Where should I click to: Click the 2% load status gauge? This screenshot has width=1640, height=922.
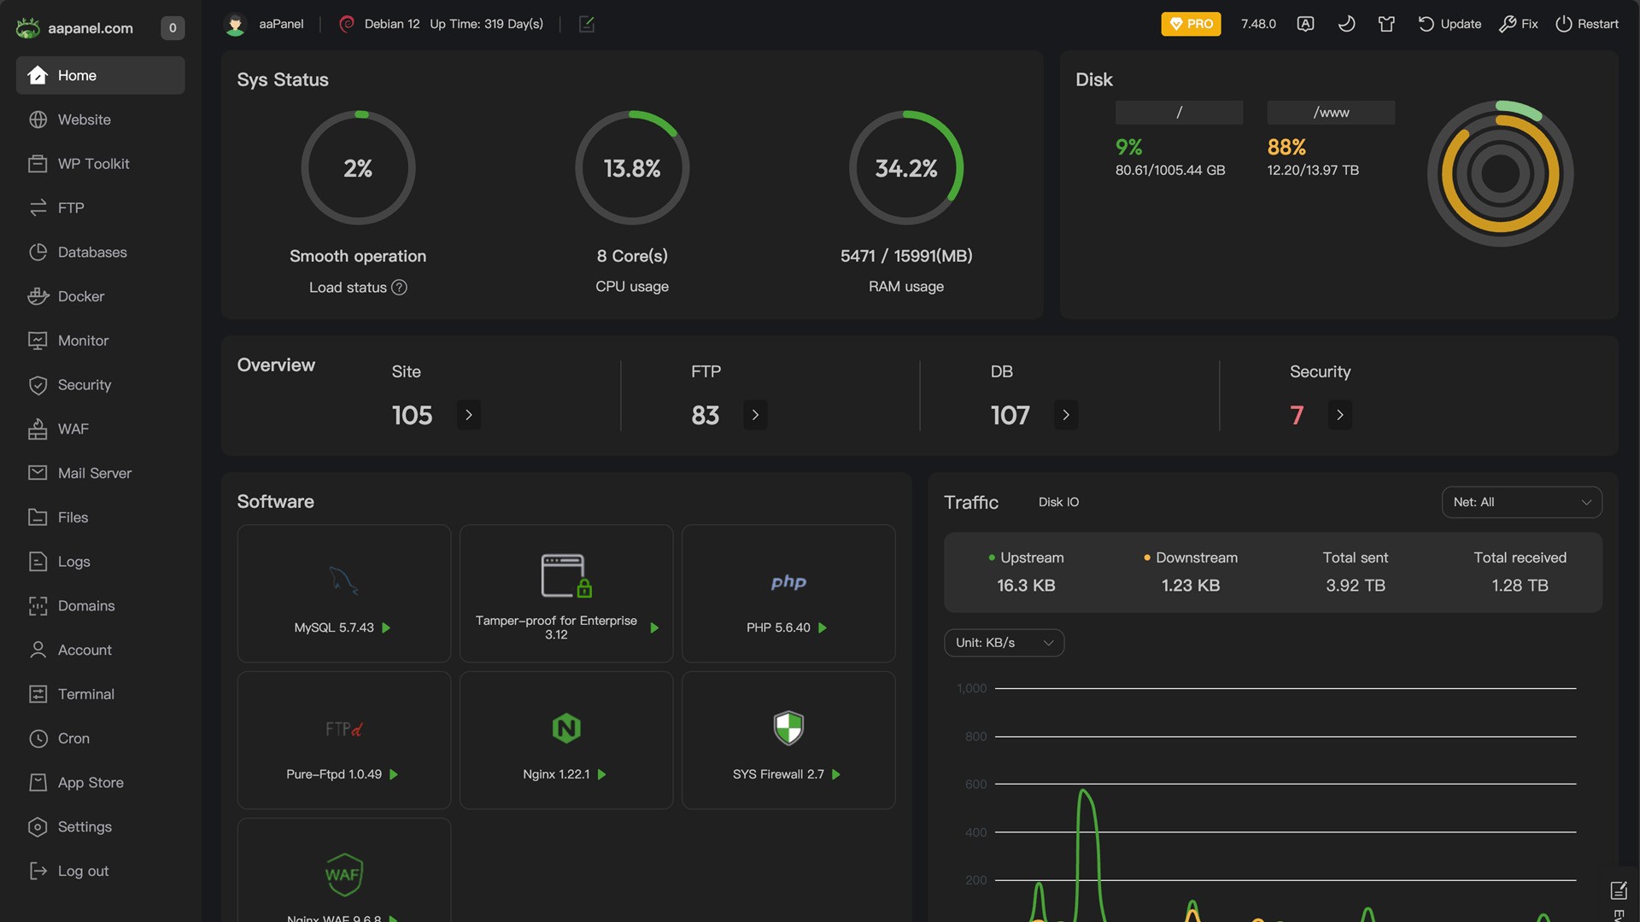pyautogui.click(x=358, y=167)
